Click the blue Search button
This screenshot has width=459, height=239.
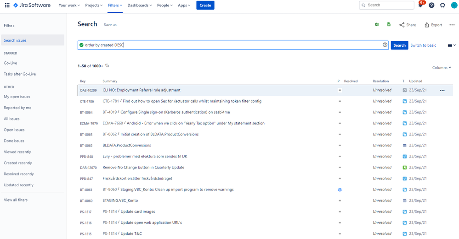tap(399, 45)
